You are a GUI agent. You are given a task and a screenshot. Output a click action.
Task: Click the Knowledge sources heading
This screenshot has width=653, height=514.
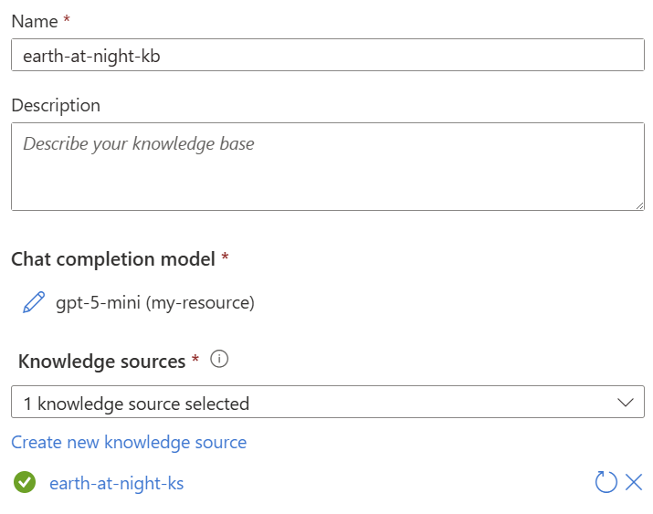point(102,362)
